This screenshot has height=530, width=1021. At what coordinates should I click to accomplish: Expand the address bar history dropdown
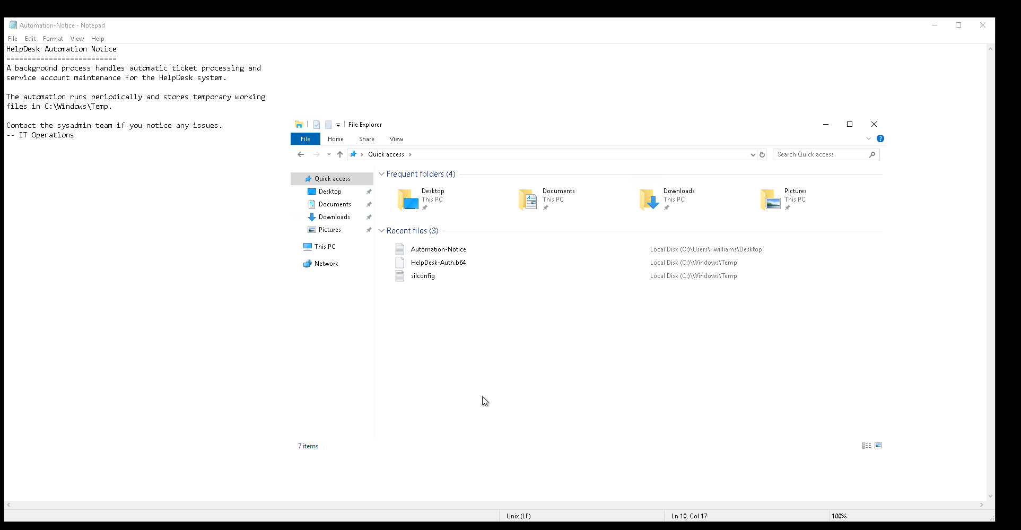pos(753,154)
